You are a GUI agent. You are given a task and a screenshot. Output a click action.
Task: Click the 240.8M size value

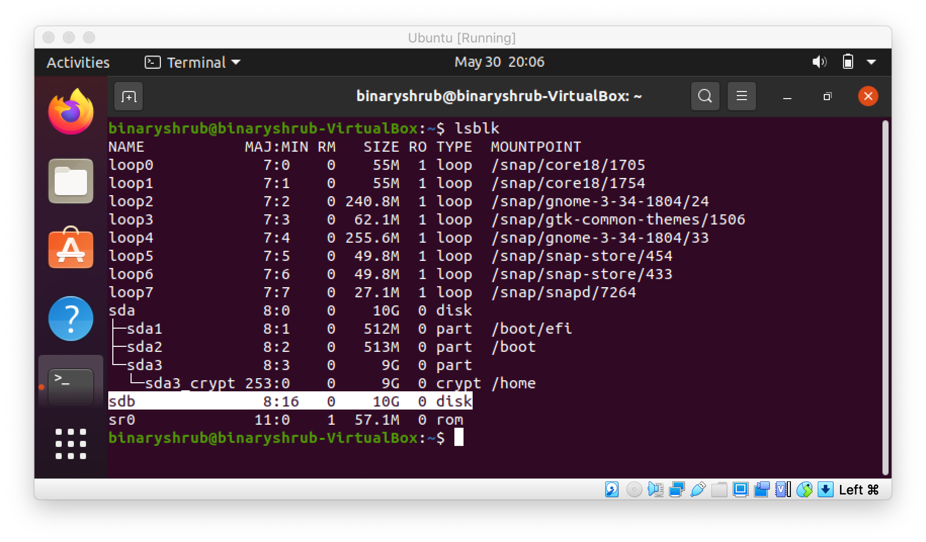pos(372,201)
